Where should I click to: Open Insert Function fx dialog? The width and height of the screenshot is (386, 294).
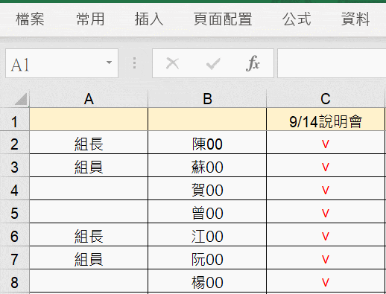pos(253,63)
